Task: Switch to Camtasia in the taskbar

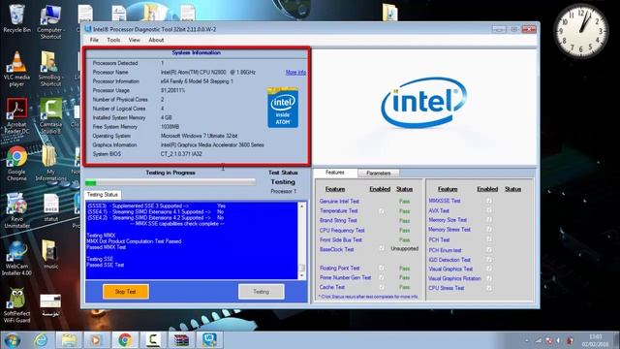Action: coord(153,340)
